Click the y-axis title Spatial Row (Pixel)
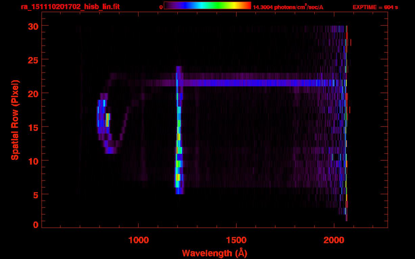 click(15, 120)
